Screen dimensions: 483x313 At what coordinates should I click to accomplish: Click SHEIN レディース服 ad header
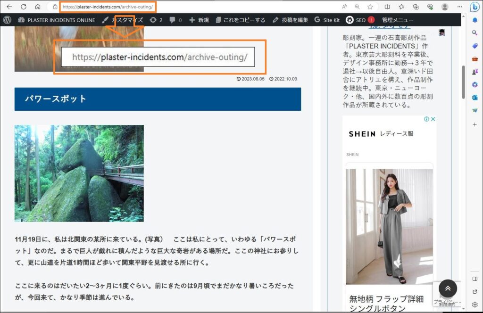381,134
